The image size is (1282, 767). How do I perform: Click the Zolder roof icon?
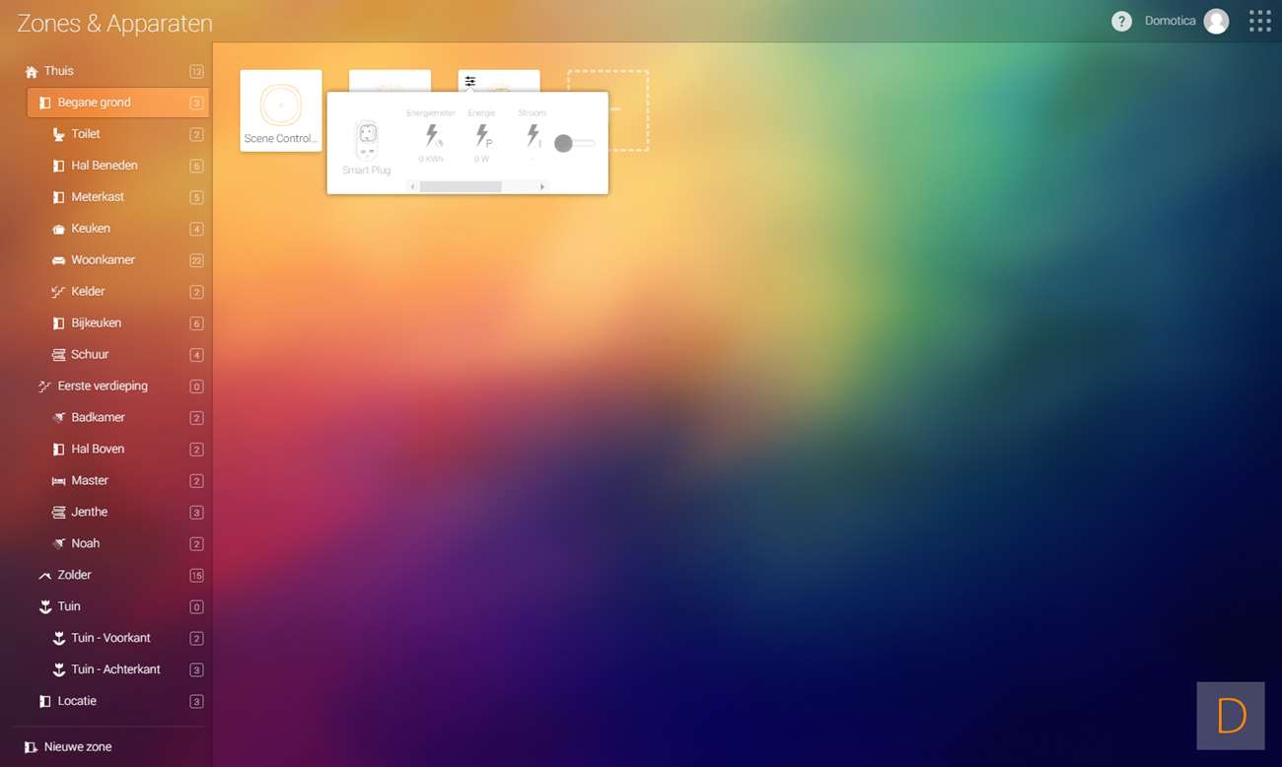tap(45, 575)
